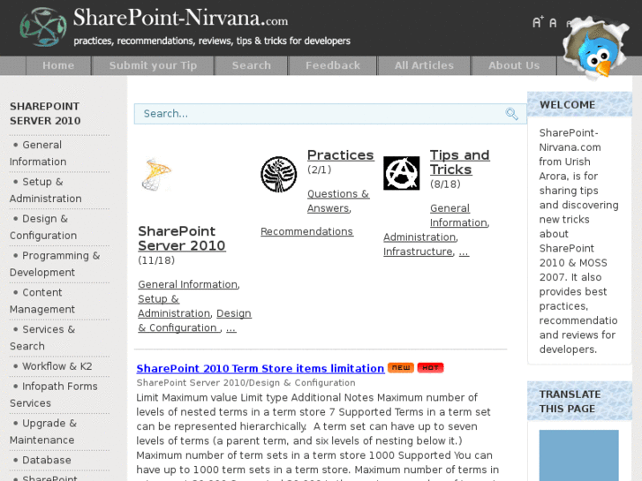Open Submit your Tip menu item
The image size is (642, 481).
(x=153, y=65)
